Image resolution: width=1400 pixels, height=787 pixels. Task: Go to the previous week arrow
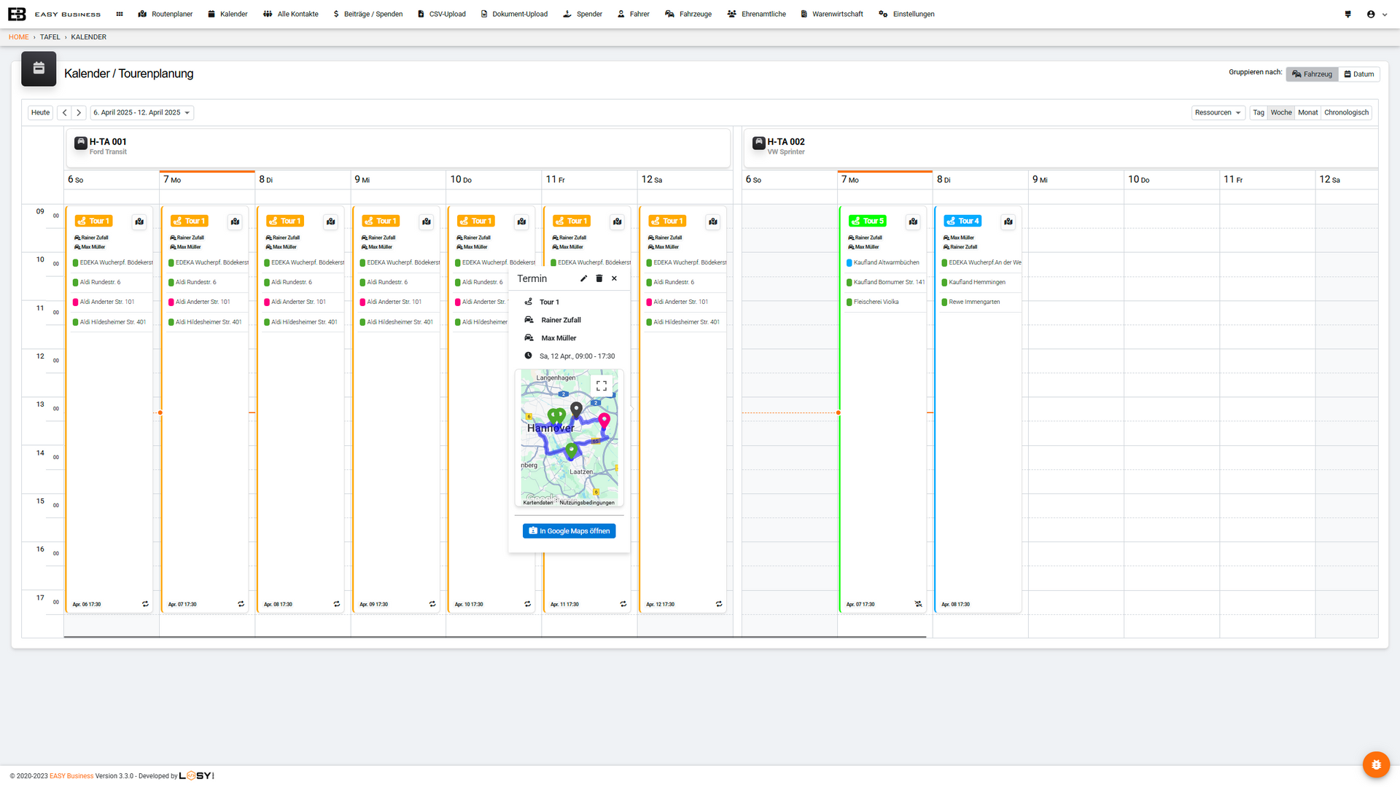click(65, 113)
